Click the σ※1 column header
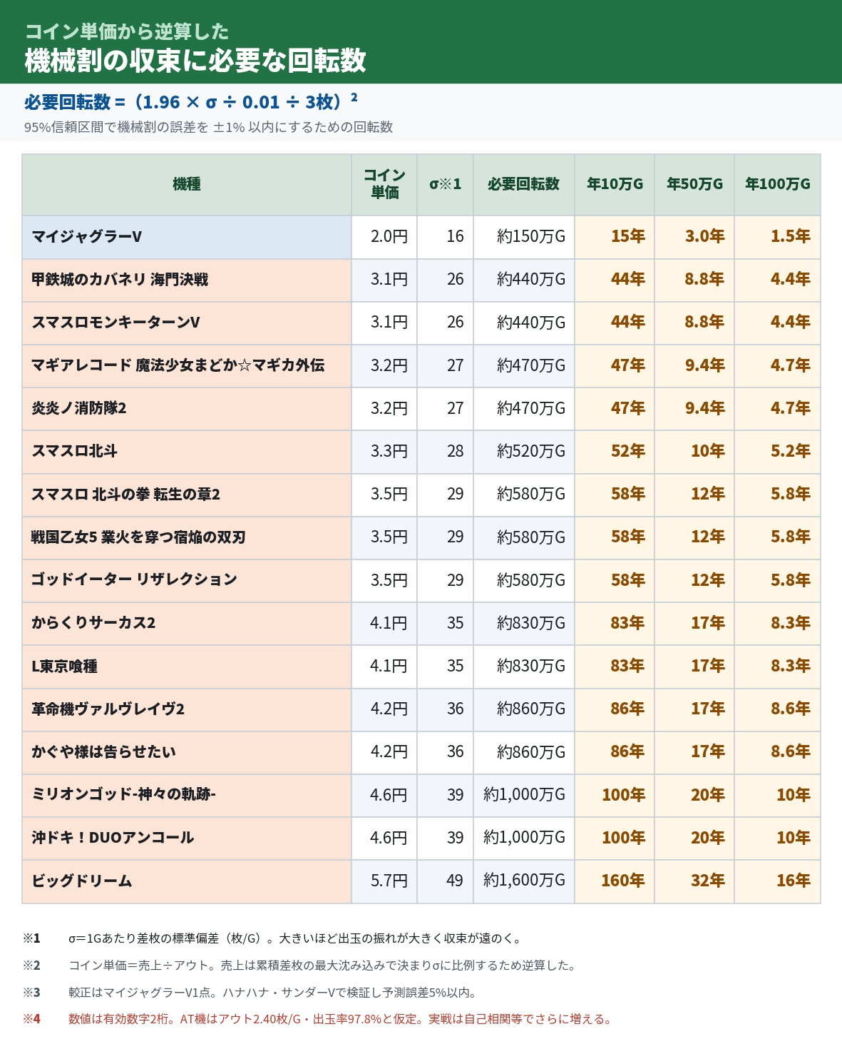The width and height of the screenshot is (842, 1054). coord(445,185)
